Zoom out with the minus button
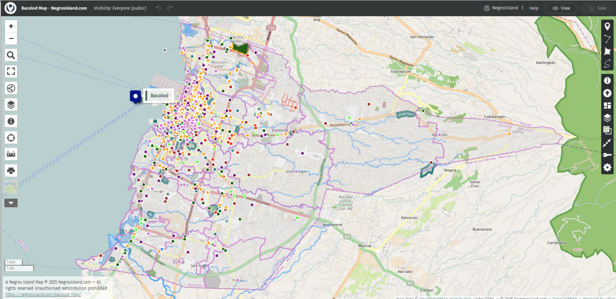This screenshot has height=299, width=616. 11,39
